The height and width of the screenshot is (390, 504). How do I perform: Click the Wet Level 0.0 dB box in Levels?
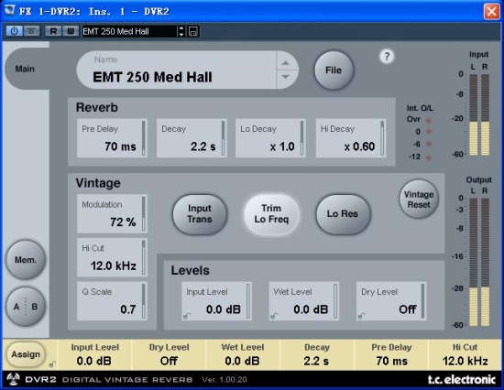[303, 301]
